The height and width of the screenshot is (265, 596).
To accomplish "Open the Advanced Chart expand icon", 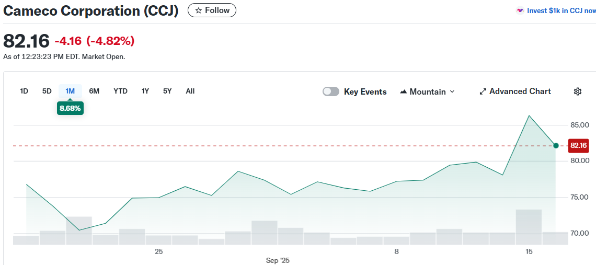I will 483,91.
